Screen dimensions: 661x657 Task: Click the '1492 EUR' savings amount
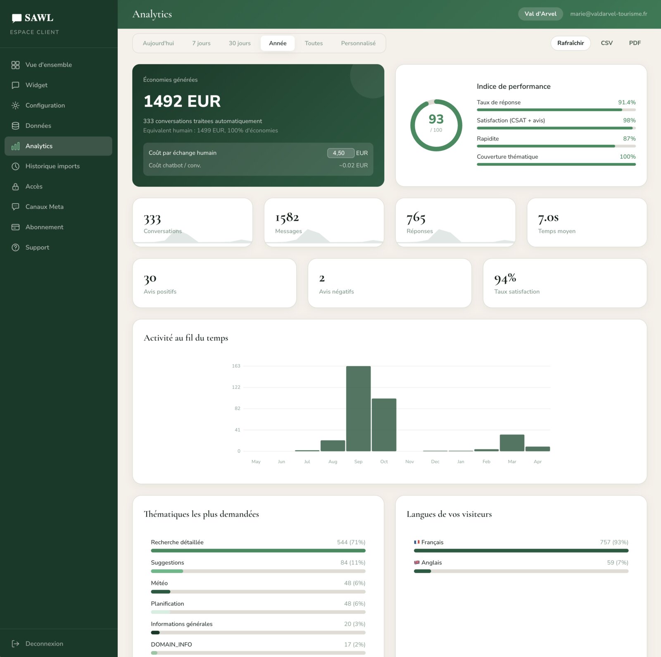(x=182, y=101)
